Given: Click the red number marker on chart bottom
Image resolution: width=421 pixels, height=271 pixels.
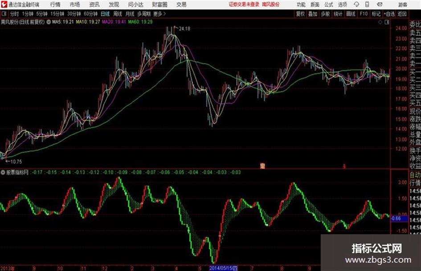Looking at the screenshot, I should [344, 166].
